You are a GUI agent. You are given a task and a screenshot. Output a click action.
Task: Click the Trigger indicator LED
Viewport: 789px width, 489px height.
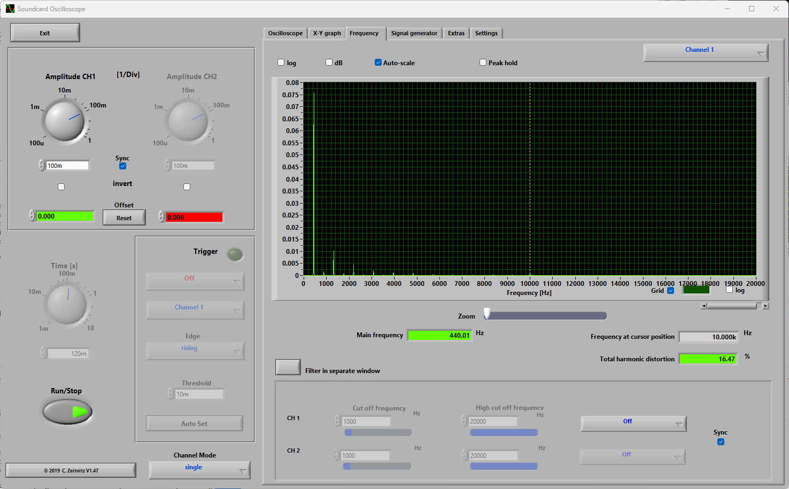(x=235, y=254)
